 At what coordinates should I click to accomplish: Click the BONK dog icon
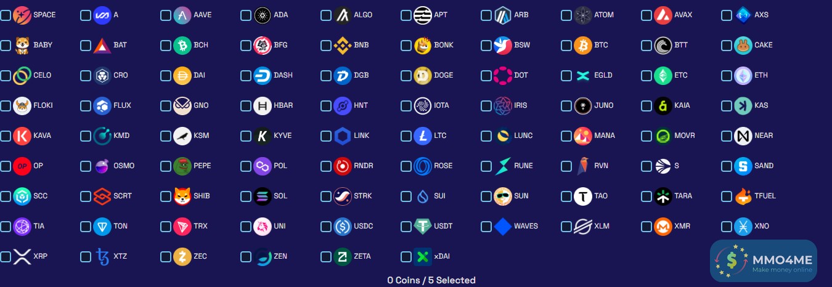point(423,45)
